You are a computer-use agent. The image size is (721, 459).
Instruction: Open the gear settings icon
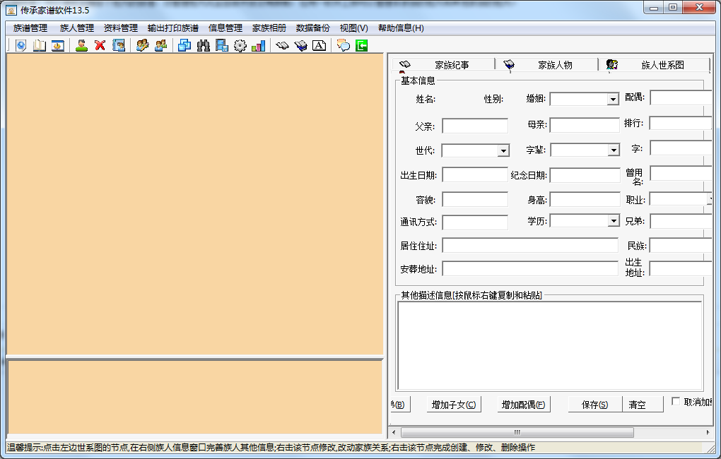tap(240, 46)
